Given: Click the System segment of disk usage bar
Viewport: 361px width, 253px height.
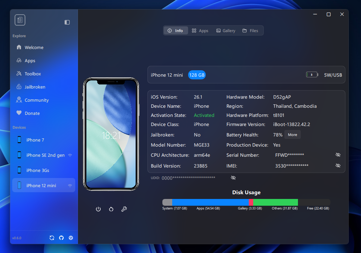Looking at the screenshot, I should pos(167,202).
